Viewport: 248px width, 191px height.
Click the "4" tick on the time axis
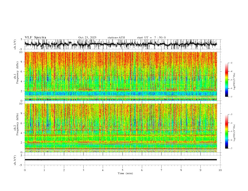coord(103,170)
